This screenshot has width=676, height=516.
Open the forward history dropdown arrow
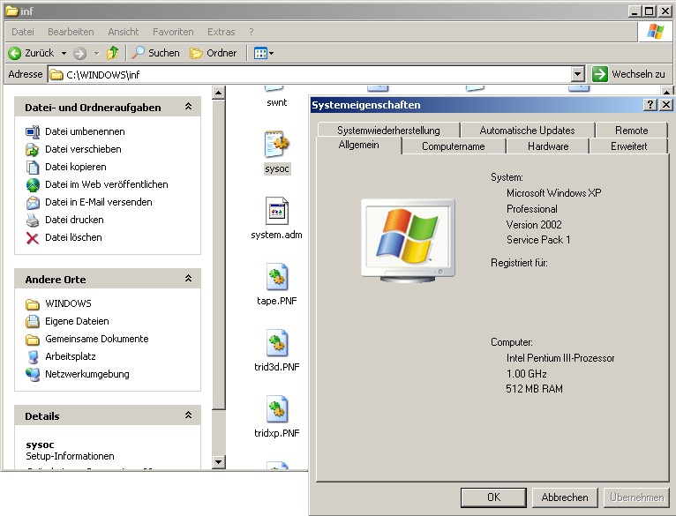point(96,54)
